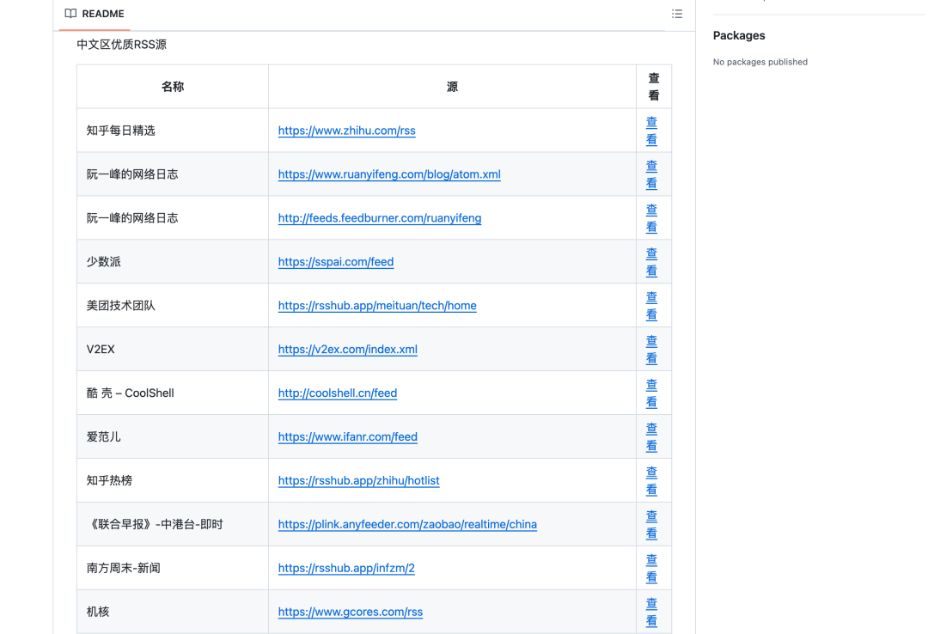Open ruanyifeng.com blog atom.xml link
The height and width of the screenshot is (634, 928).
coord(389,174)
